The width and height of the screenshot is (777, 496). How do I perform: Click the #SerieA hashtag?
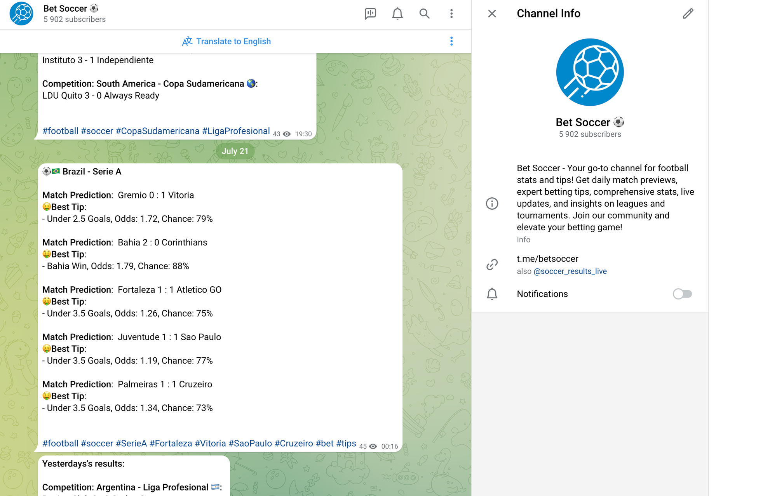[x=131, y=443]
